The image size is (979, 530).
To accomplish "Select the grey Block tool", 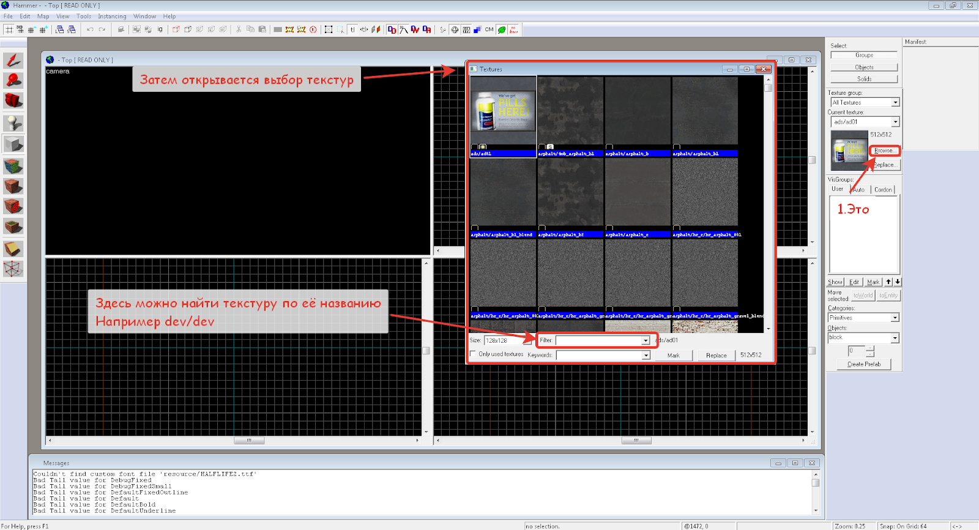I will [13, 144].
